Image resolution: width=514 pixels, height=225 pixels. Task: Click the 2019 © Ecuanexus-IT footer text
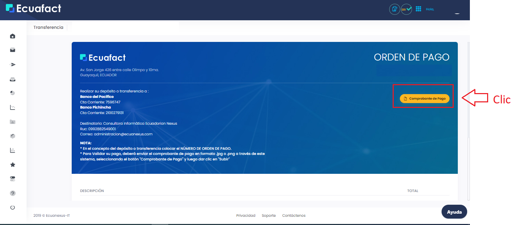[x=52, y=215]
